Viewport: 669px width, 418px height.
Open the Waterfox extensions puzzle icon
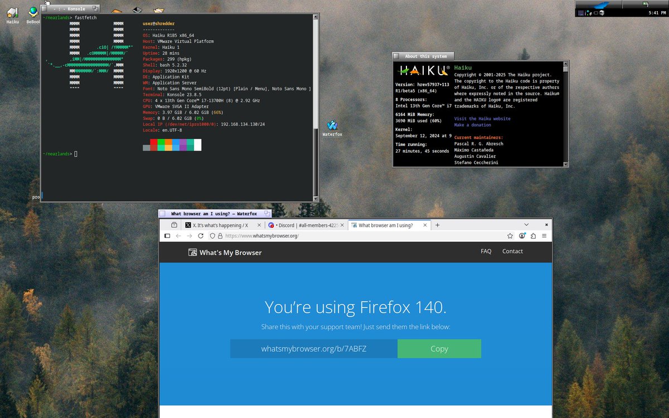point(534,236)
